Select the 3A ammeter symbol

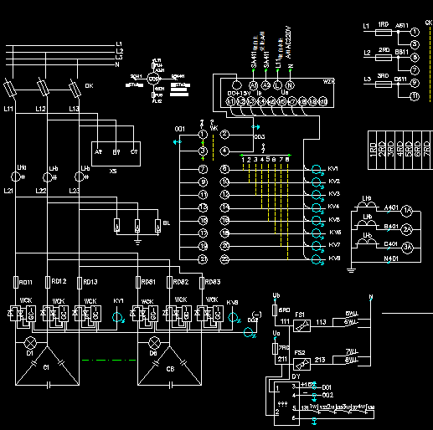pos(408,248)
